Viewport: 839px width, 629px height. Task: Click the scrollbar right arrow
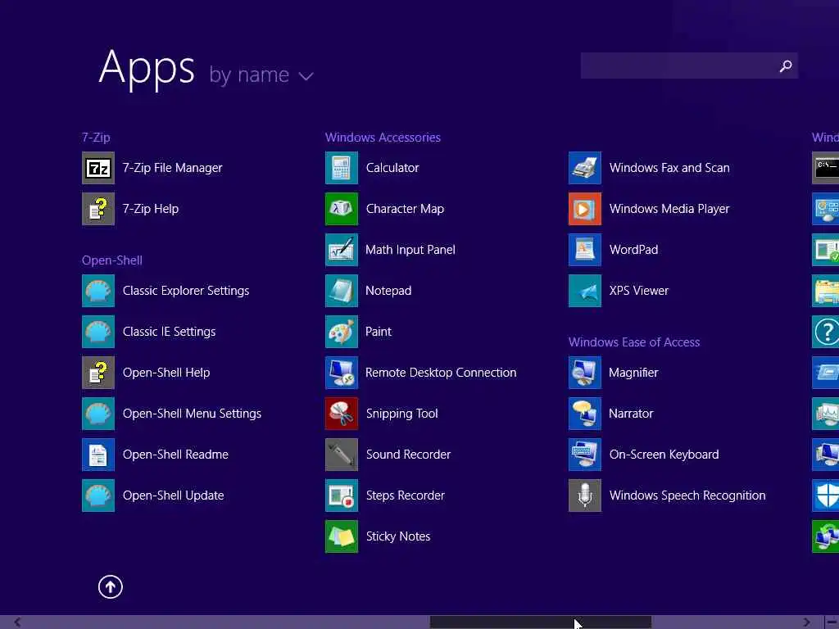click(806, 622)
